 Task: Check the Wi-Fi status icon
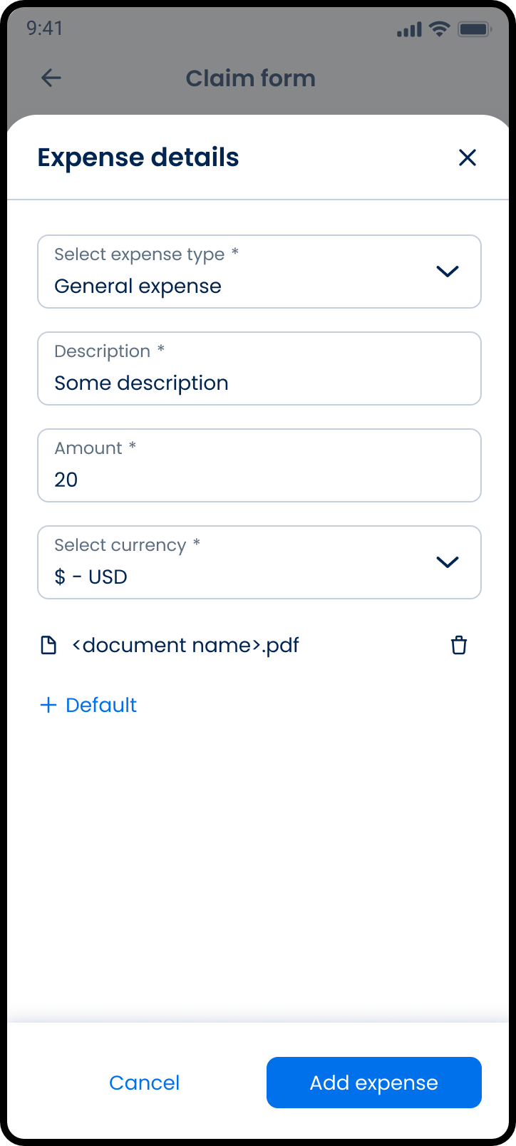pyautogui.click(x=440, y=29)
